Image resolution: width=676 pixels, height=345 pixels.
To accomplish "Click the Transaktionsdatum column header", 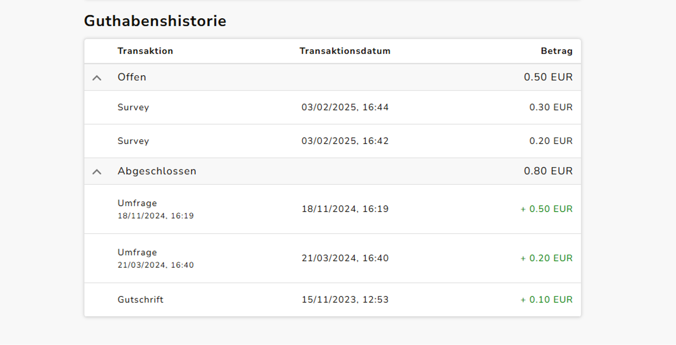I will [x=345, y=51].
